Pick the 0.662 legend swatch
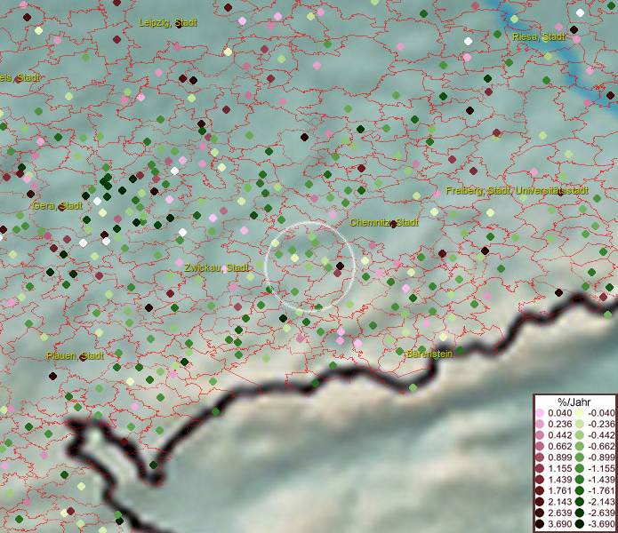 click(540, 447)
